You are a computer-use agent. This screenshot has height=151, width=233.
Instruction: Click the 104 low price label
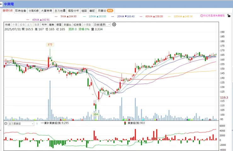96,114
